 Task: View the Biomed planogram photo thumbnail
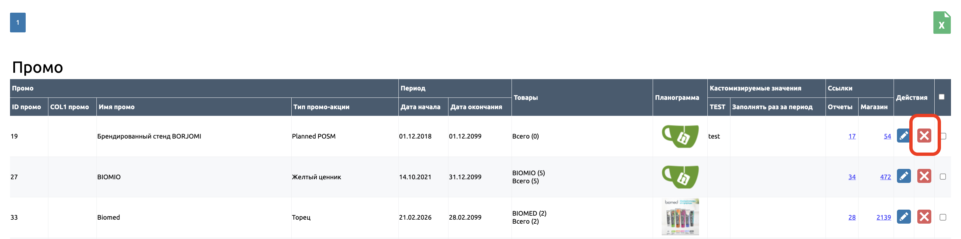click(680, 217)
